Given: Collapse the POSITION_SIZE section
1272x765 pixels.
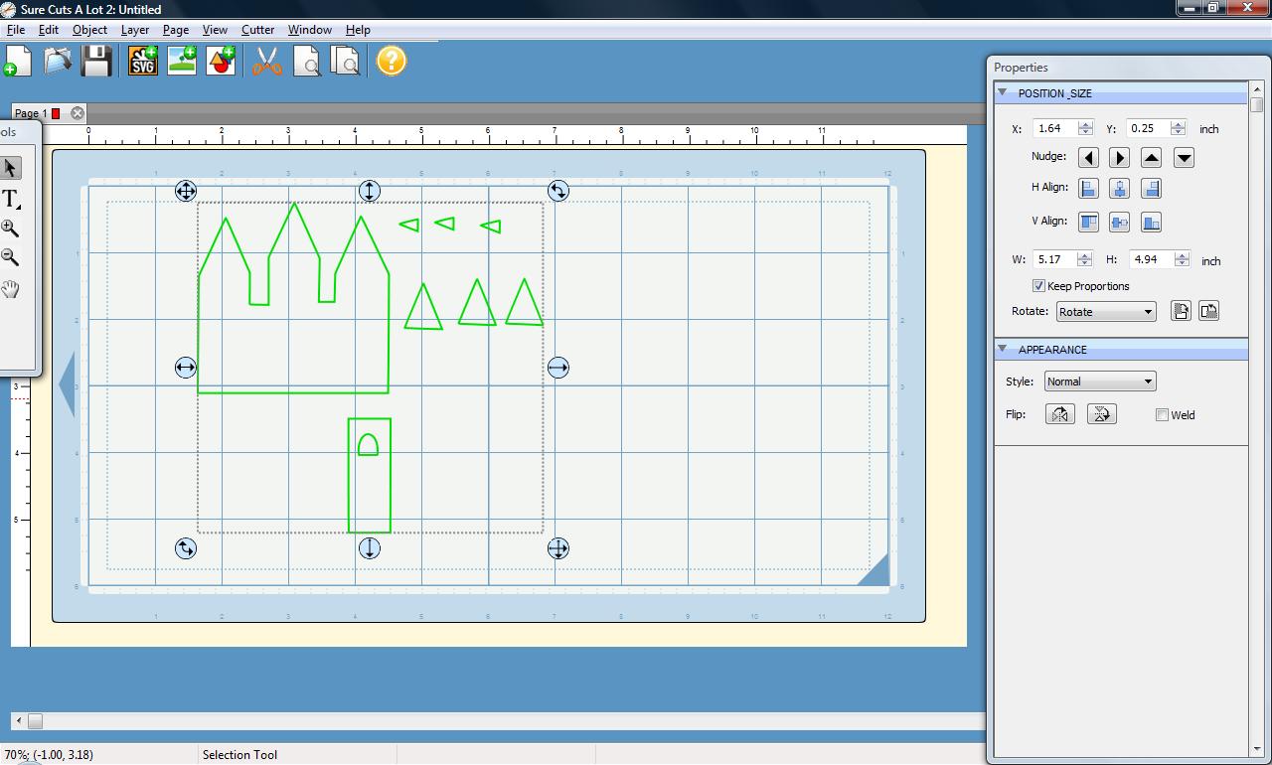Looking at the screenshot, I should [x=1003, y=93].
